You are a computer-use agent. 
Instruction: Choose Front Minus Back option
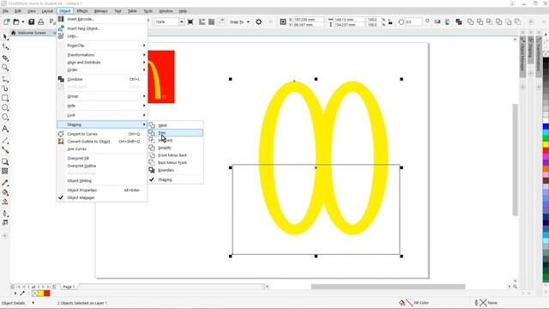[x=175, y=155]
